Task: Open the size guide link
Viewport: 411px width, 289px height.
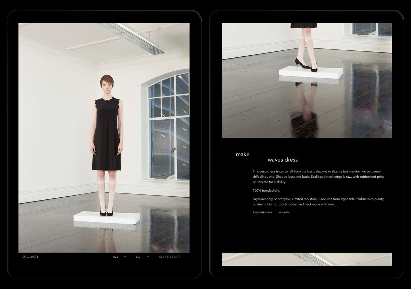Action: [284, 212]
